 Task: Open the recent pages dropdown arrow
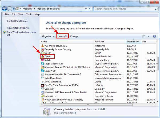point(14,9)
